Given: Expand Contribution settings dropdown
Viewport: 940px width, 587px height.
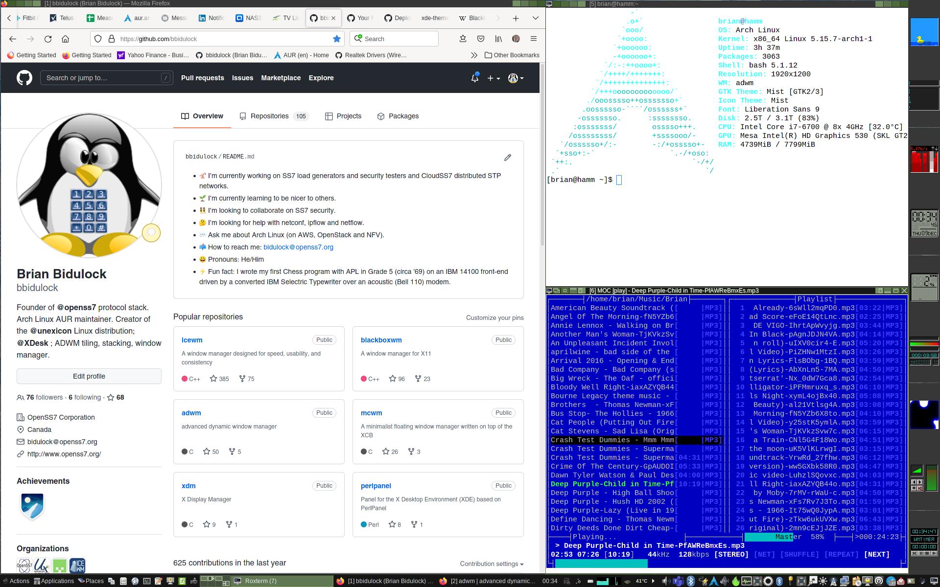Looking at the screenshot, I should pos(492,564).
